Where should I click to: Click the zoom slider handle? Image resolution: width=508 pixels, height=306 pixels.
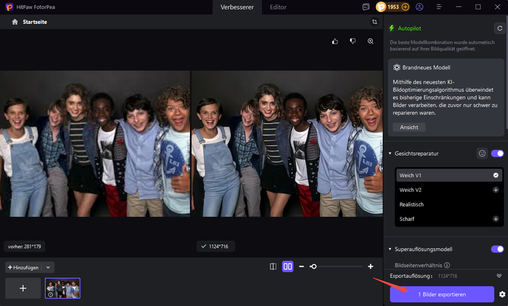click(x=313, y=267)
